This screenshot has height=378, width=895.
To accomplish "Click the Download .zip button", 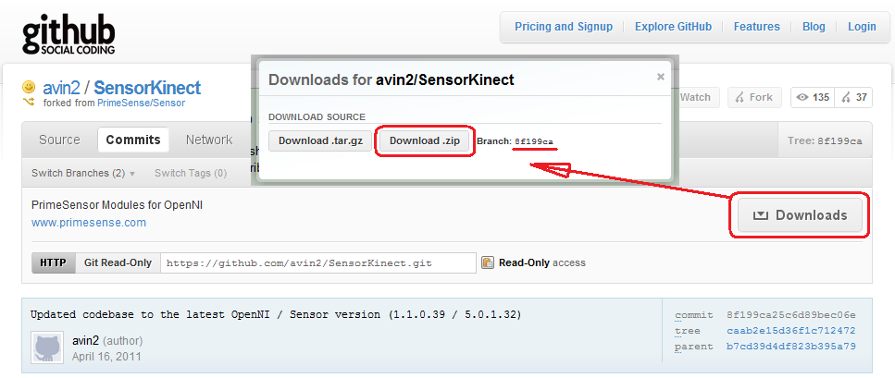I will 425,140.
